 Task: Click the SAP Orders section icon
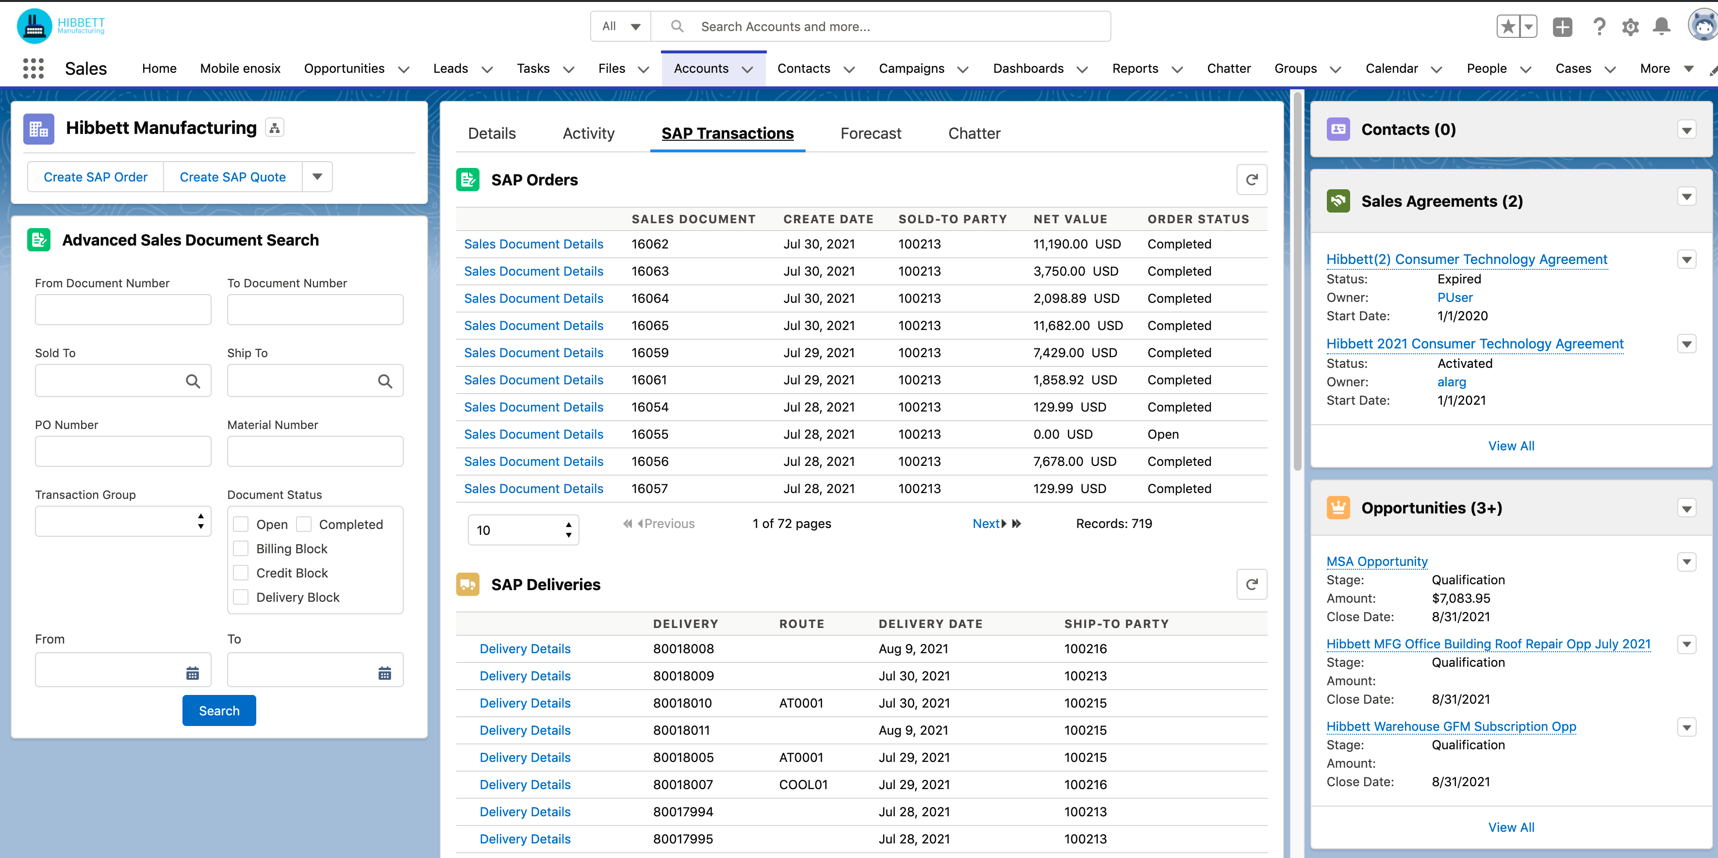tap(468, 180)
